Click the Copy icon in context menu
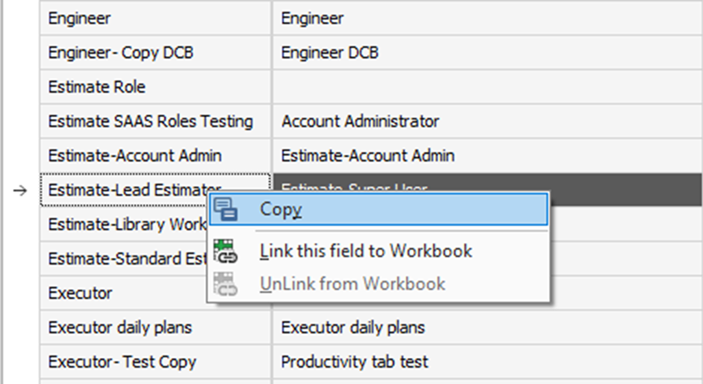The height and width of the screenshot is (384, 703). pyautogui.click(x=226, y=209)
